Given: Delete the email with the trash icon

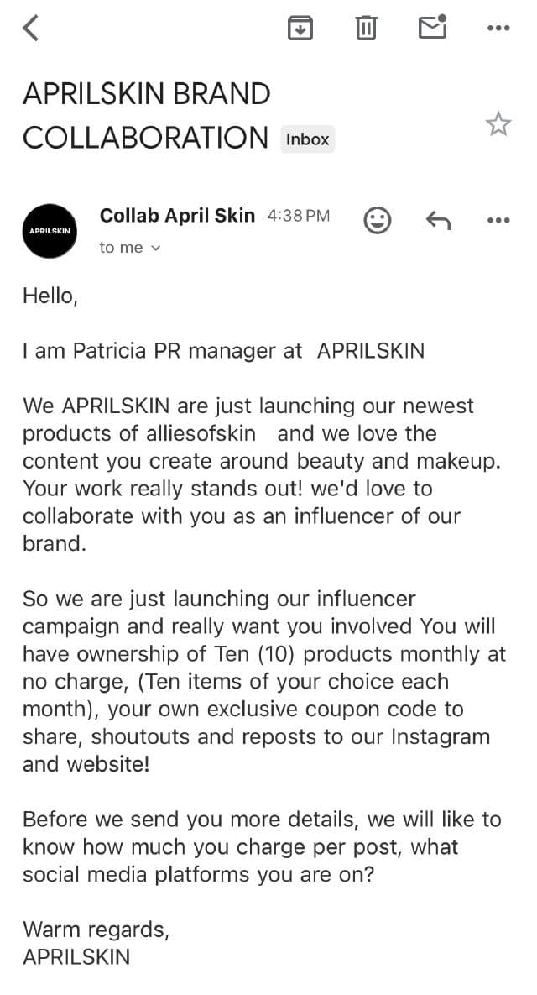Looking at the screenshot, I should [x=366, y=28].
